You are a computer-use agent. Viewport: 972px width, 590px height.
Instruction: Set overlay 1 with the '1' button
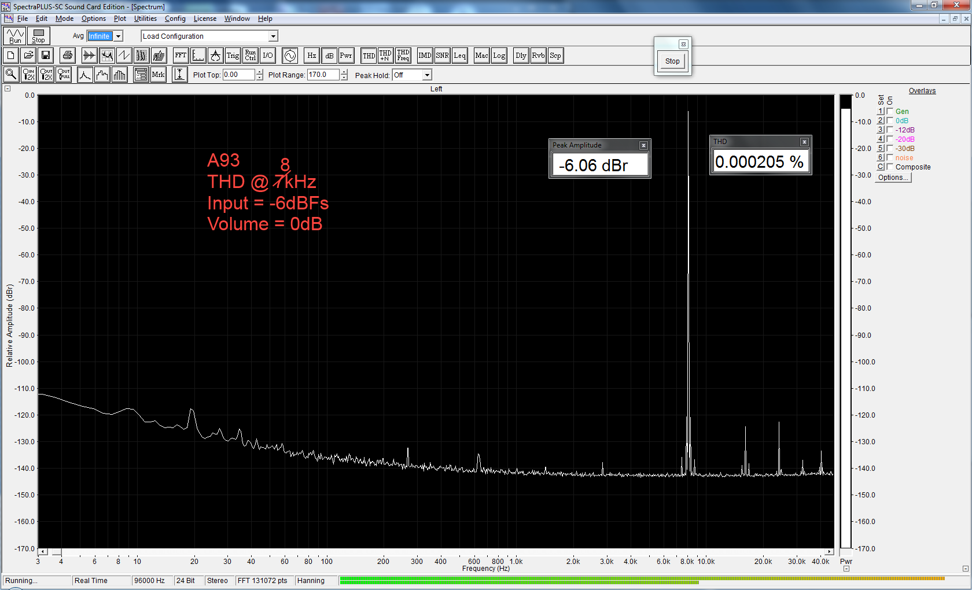(x=881, y=111)
